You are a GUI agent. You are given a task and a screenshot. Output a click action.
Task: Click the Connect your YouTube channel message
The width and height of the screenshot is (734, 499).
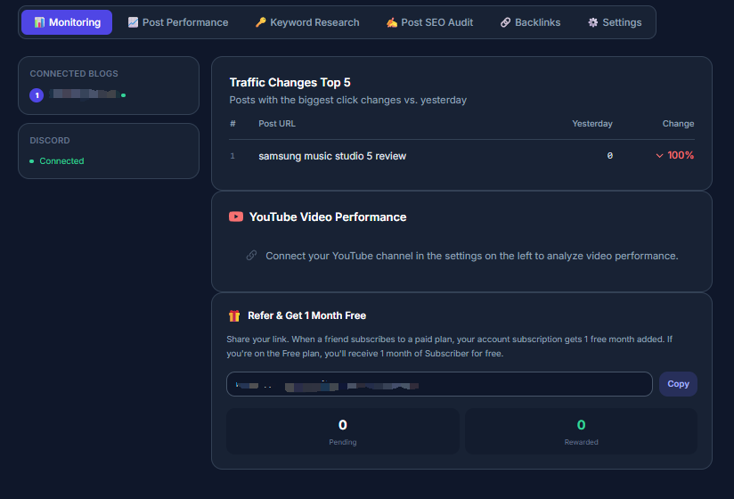tap(472, 256)
